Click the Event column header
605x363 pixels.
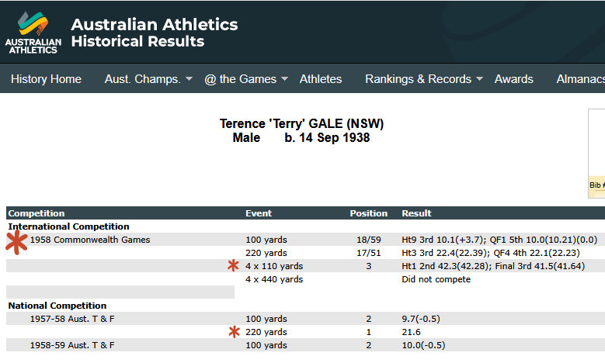[x=259, y=213]
